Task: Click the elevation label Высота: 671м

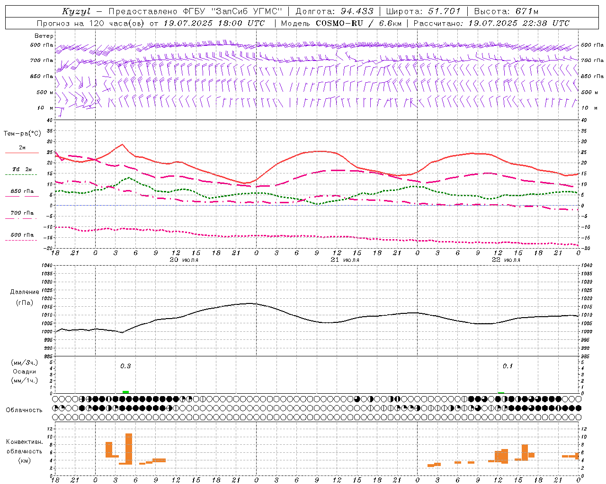Action: click(x=506, y=11)
